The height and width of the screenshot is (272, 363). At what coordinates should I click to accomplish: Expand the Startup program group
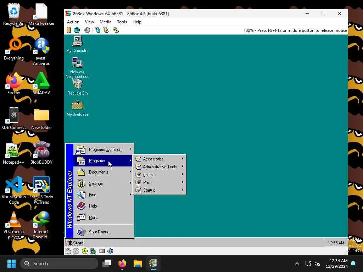coord(159,190)
